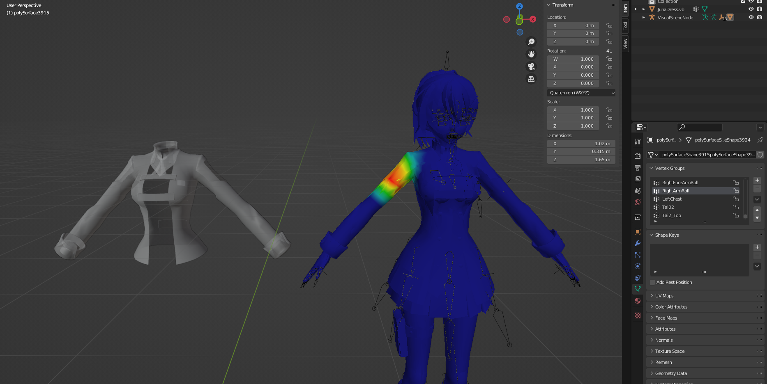Open the Tool properties tab icon
The image size is (767, 384).
(x=638, y=141)
